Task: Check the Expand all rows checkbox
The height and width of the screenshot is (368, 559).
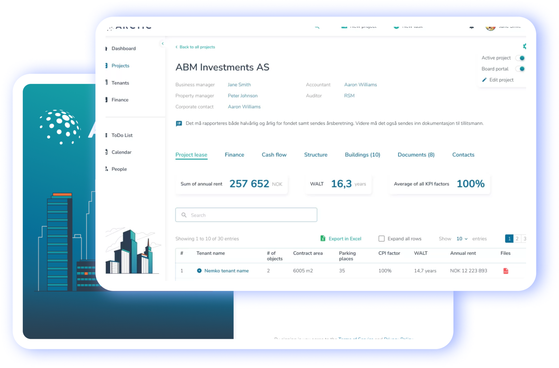Action: point(381,239)
